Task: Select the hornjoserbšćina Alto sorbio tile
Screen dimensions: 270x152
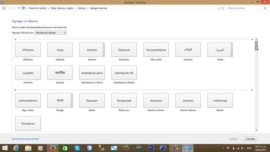Action: coord(156,50)
